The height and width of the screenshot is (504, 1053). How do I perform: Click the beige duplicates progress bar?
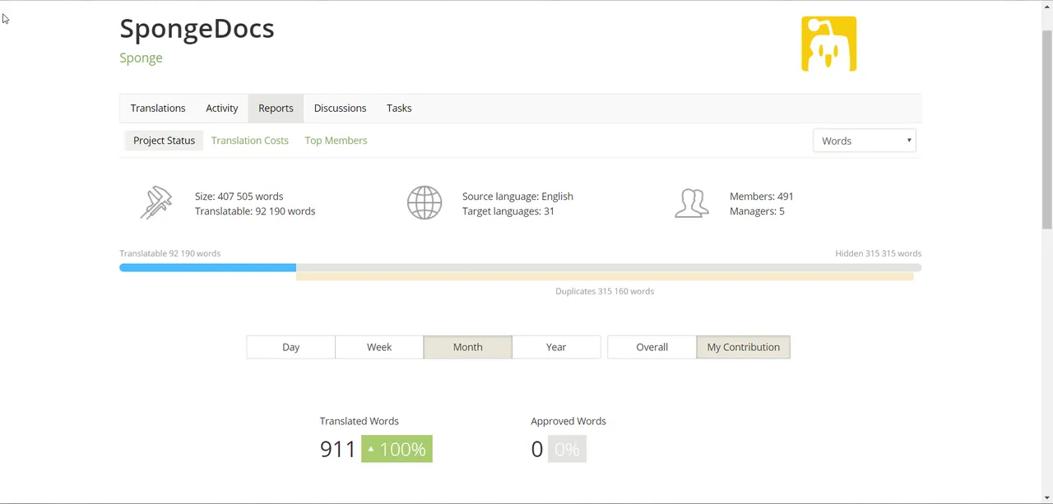[x=605, y=277]
